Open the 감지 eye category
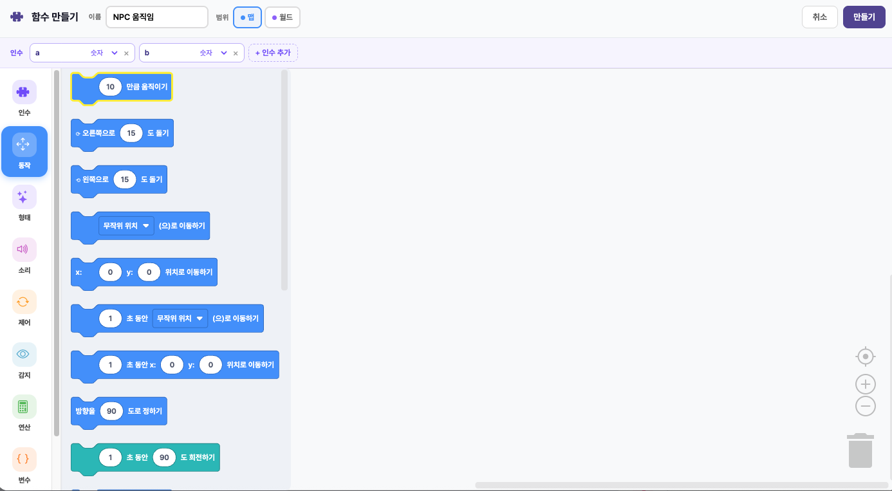The height and width of the screenshot is (491, 892). [x=24, y=355]
